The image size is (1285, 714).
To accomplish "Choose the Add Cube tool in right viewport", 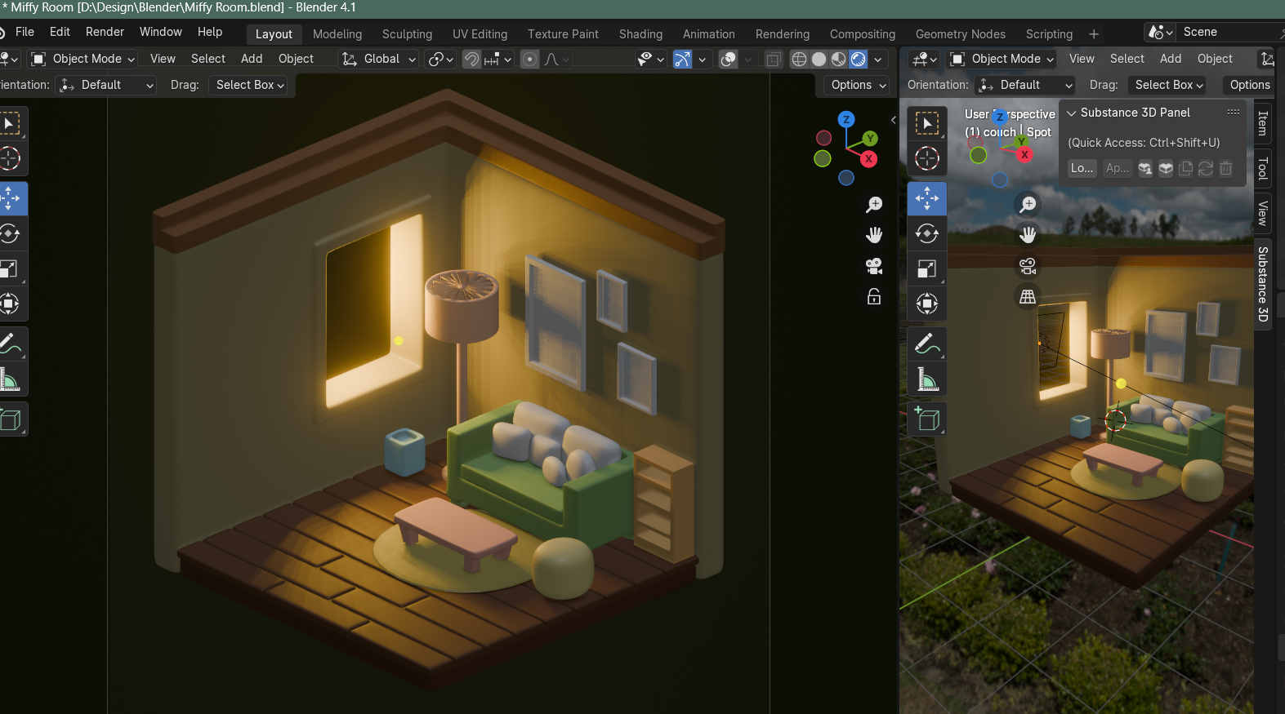I will (x=926, y=419).
